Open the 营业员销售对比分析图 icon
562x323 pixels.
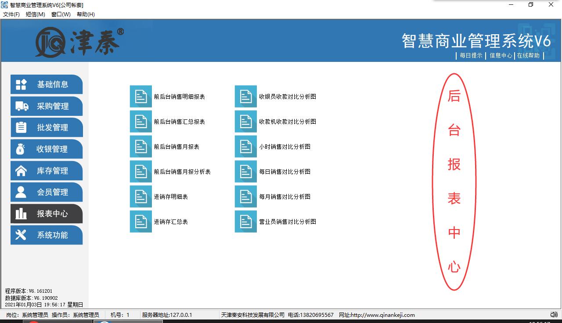tap(245, 222)
